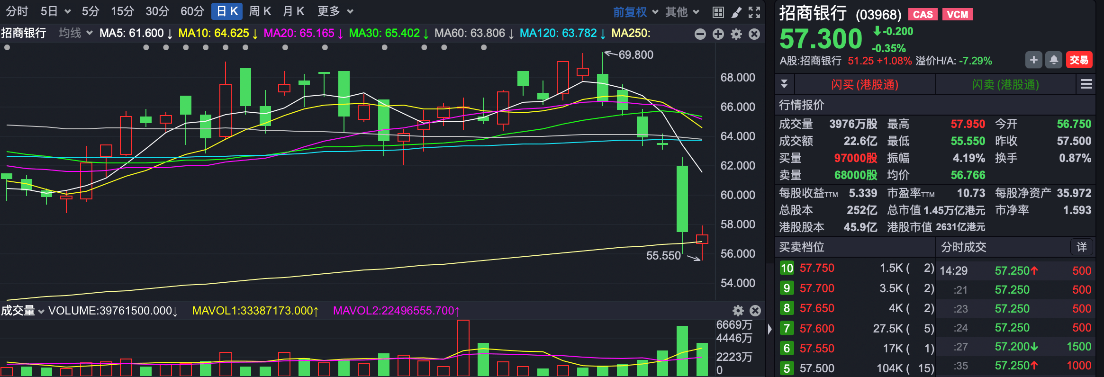Screen dimensions: 1104x377
Task: Switch to 月K monthly candlesticks
Action: [293, 11]
